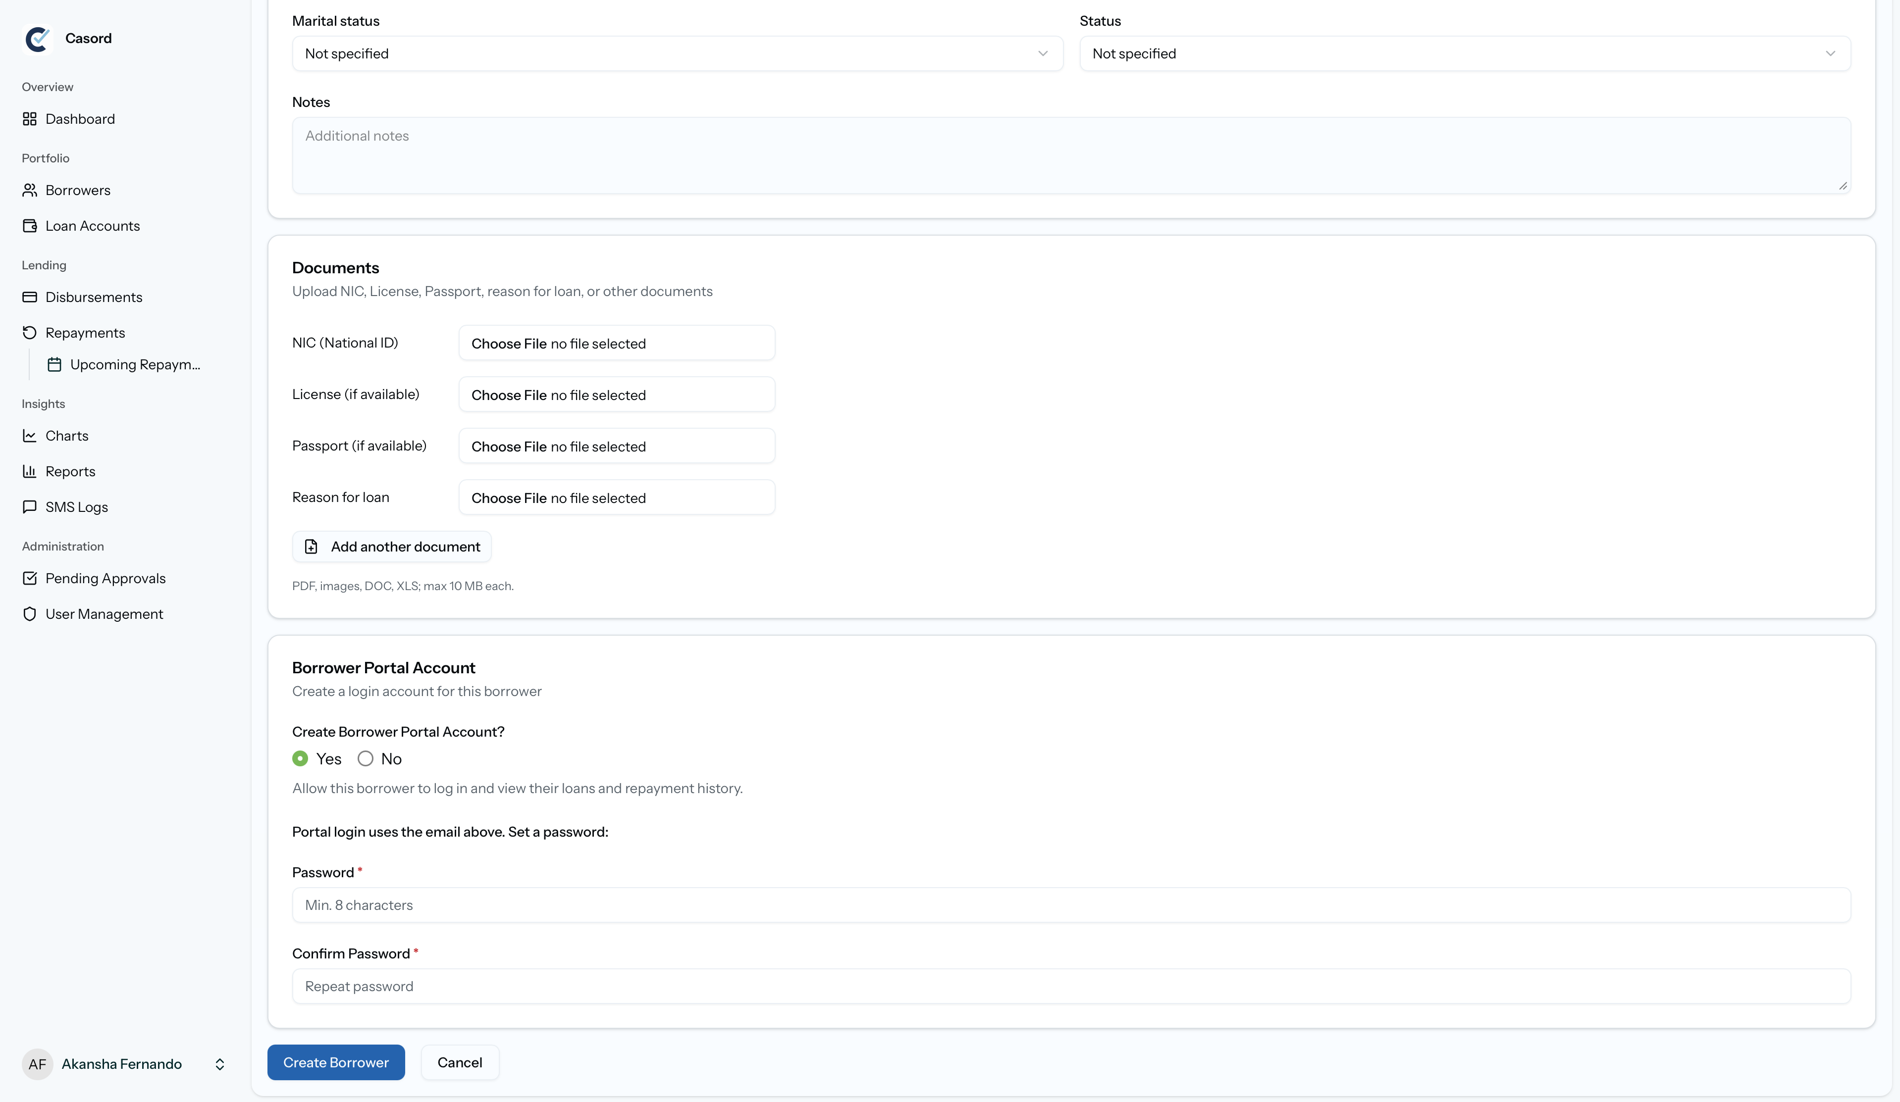The image size is (1900, 1102).
Task: Open Reports under Insights
Action: (70, 471)
